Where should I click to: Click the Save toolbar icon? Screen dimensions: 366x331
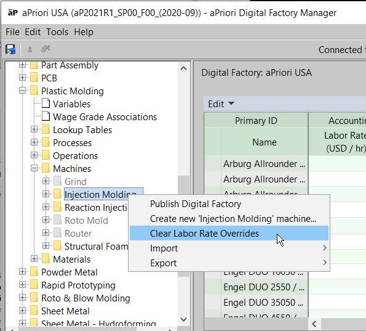point(10,49)
